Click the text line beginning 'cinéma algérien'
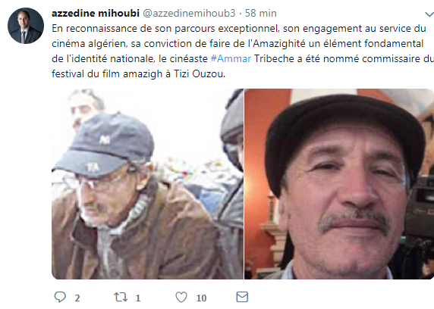Screen dimensions: 434x309 tap(237, 43)
